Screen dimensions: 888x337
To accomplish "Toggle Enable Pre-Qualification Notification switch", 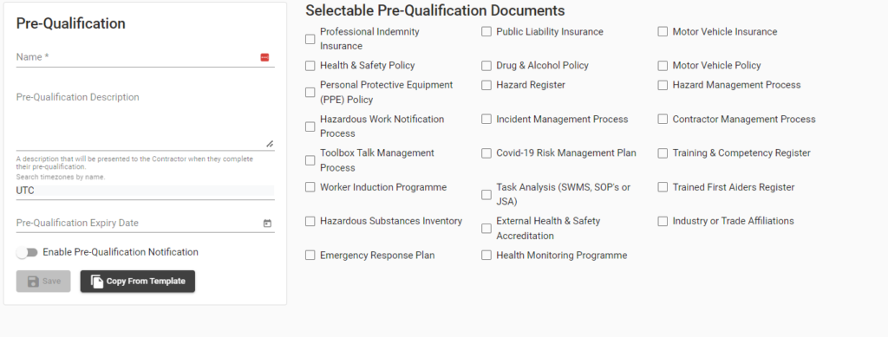I will 27,252.
